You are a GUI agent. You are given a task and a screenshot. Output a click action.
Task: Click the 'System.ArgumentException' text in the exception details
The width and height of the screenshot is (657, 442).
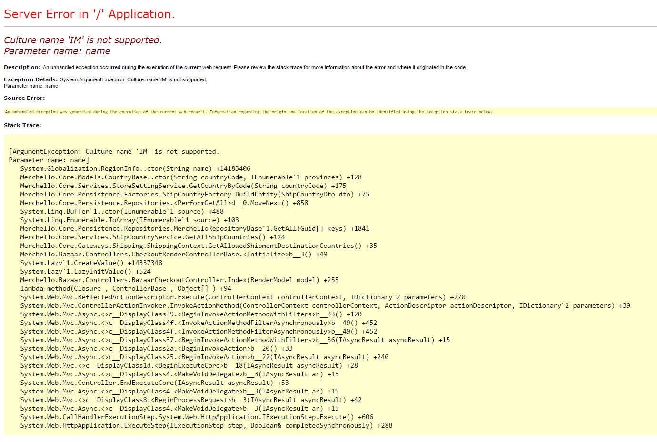click(x=92, y=79)
